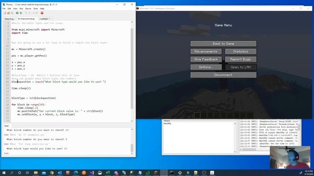Run the current script with green play icon

17,13
